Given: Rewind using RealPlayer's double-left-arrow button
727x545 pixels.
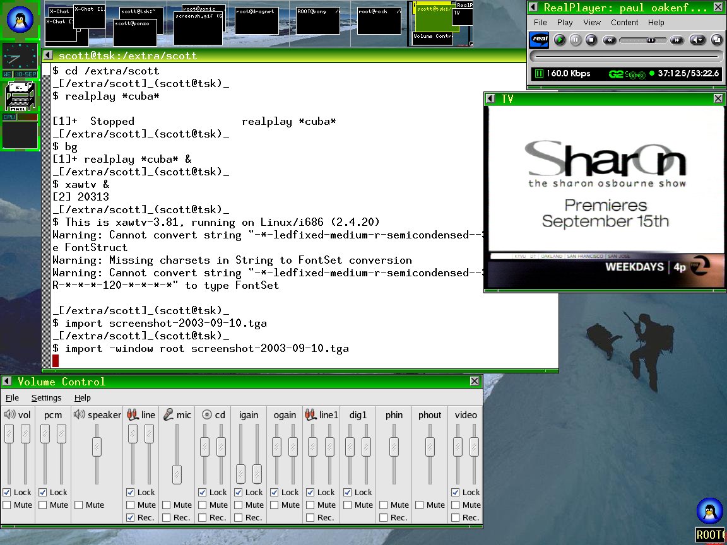Looking at the screenshot, I should click(609, 40).
